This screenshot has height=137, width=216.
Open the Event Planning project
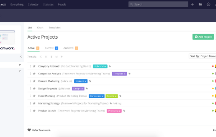tap(46, 96)
